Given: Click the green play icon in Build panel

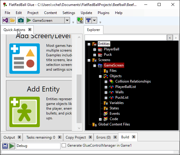Looking at the screenshot, I should [12, 146].
